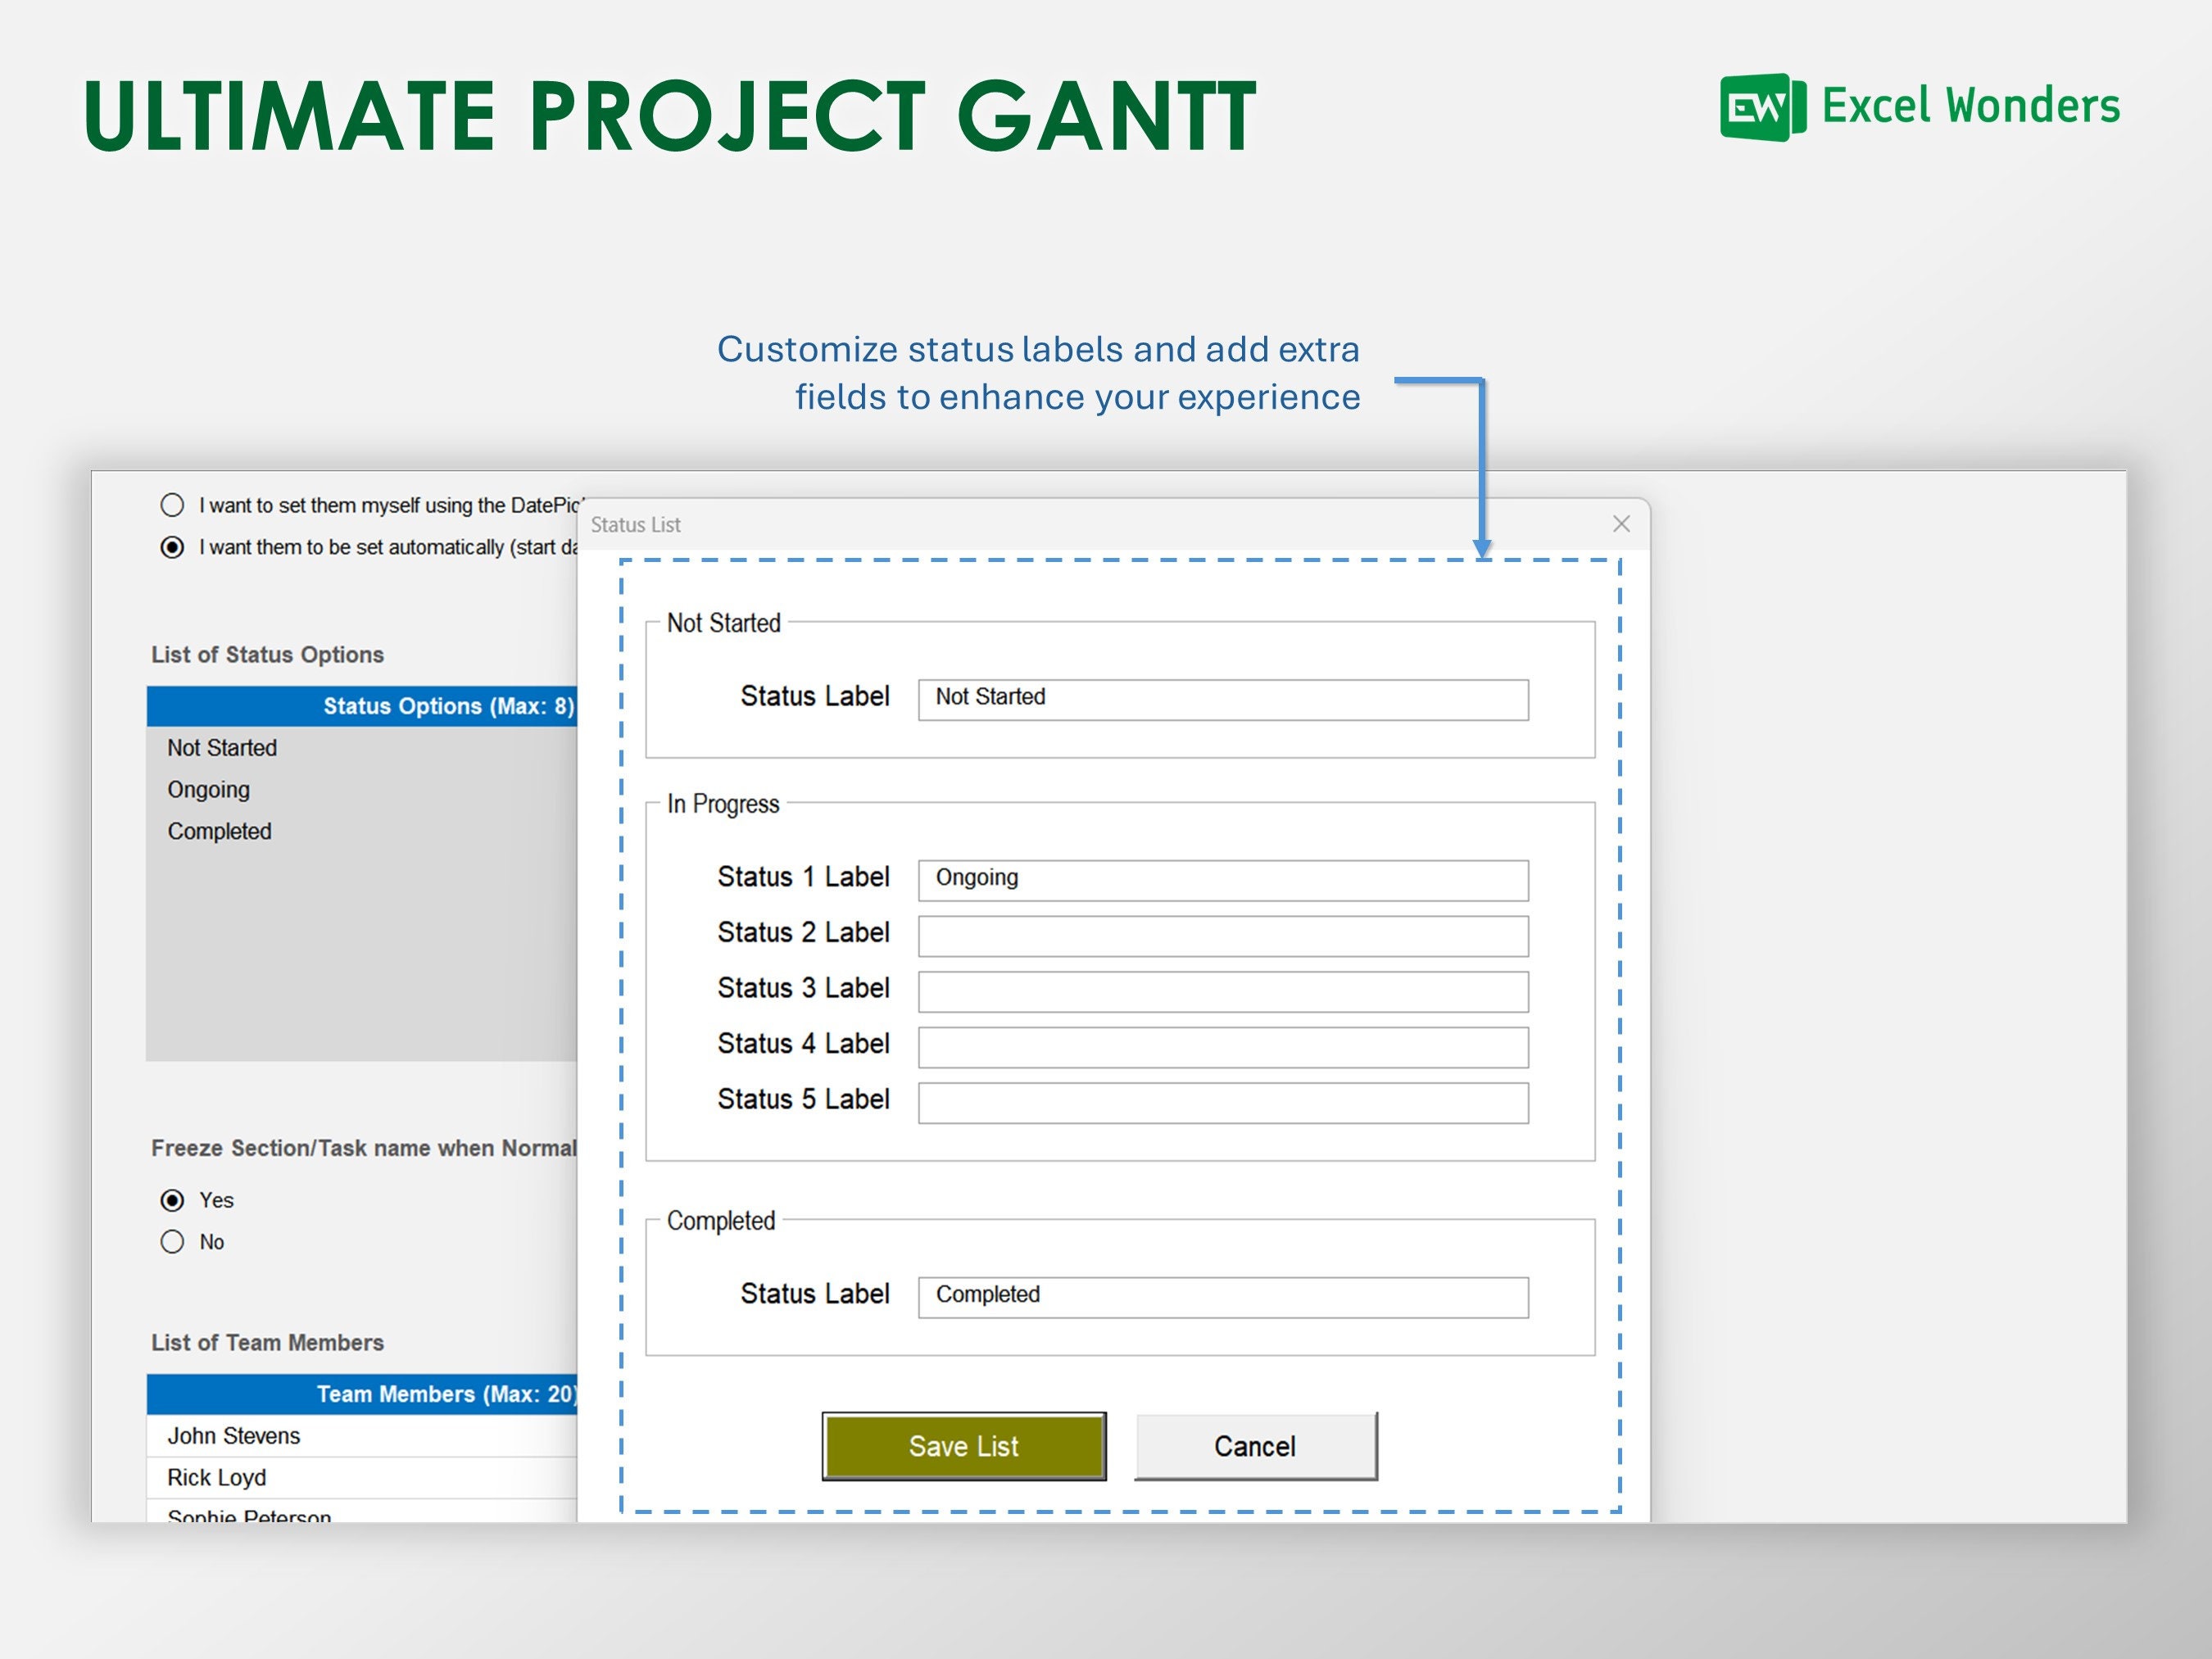The height and width of the screenshot is (1659, 2212).
Task: Click the Save List button
Action: 963,1445
